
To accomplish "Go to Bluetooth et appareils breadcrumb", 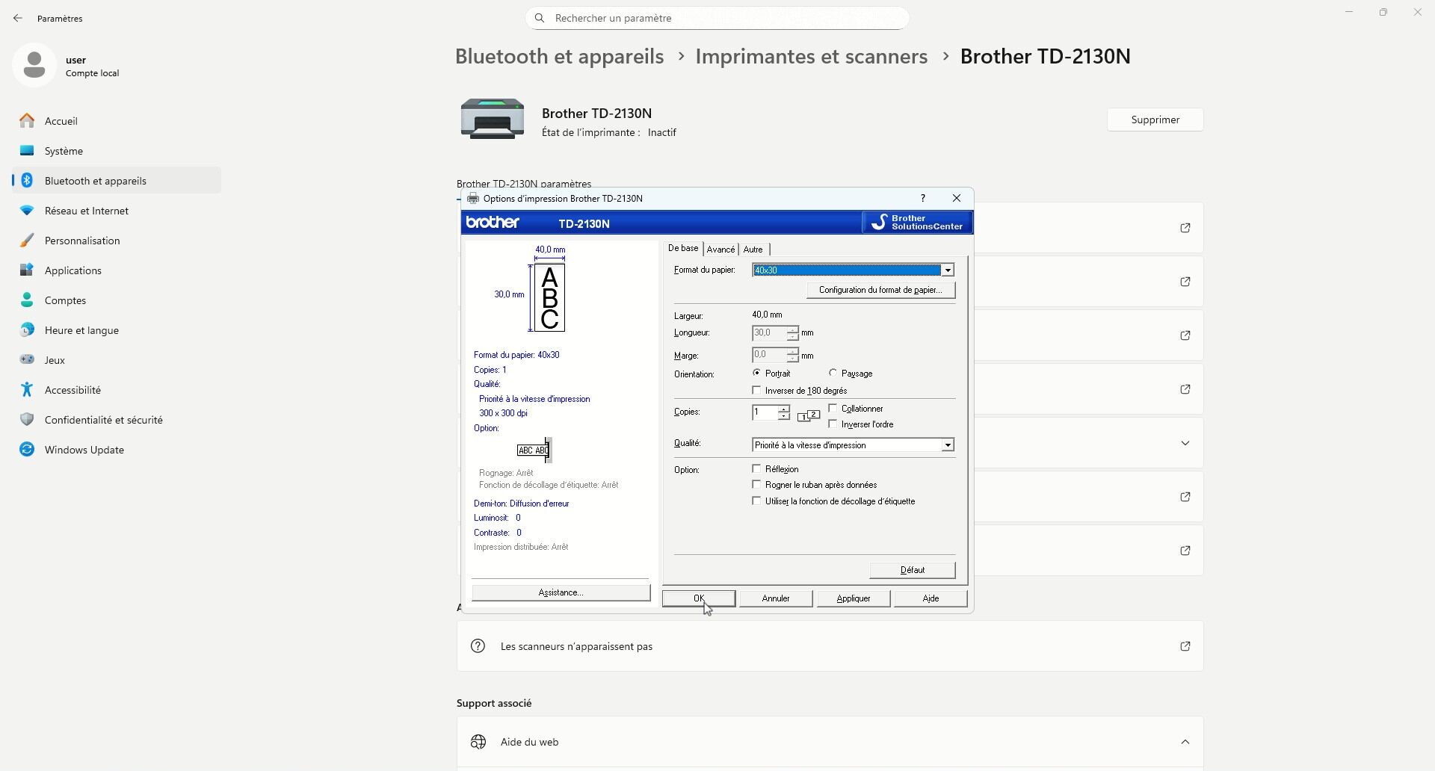I will tap(560, 56).
